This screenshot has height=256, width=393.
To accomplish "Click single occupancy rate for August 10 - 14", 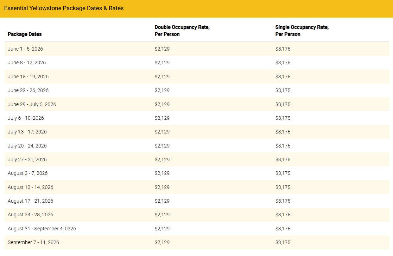I will [283, 187].
